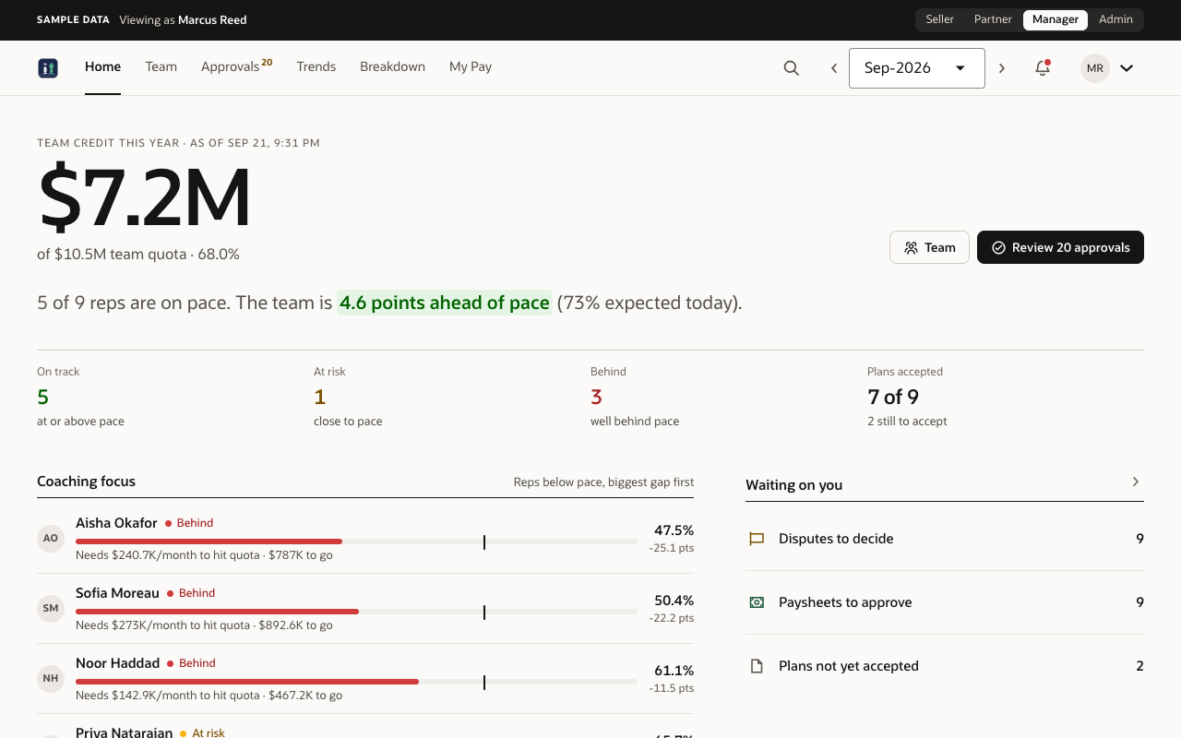
Task: Open the My Pay tab
Action: click(471, 66)
